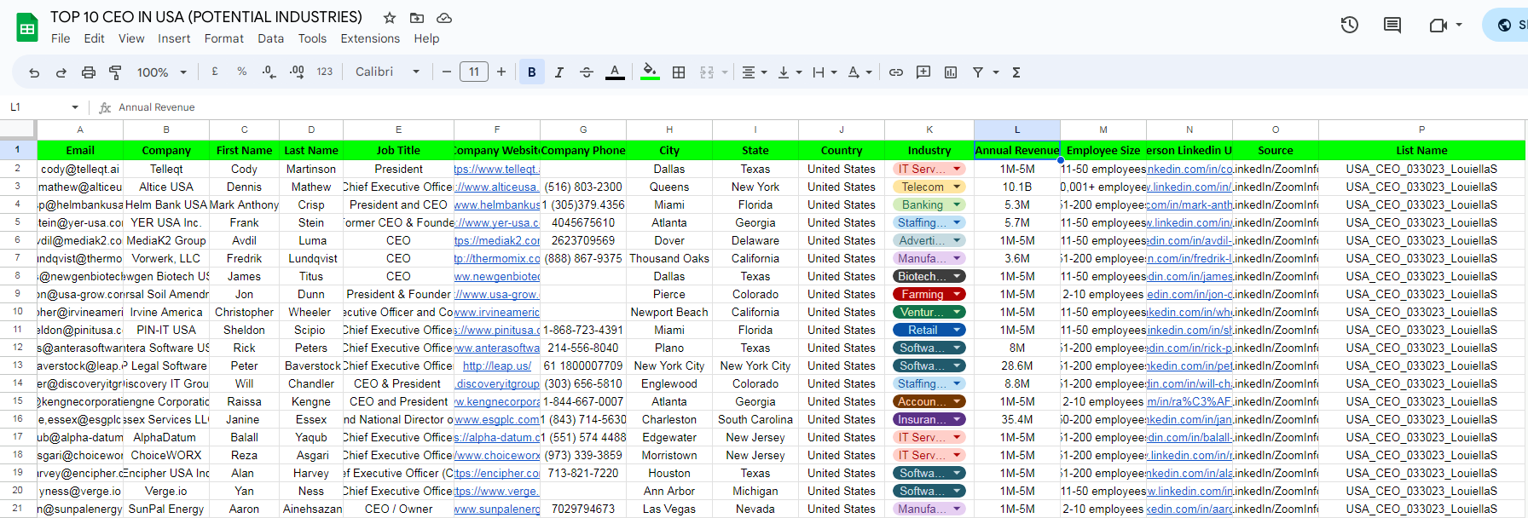
Task: Expand the 100% zoom dropdown
Action: (x=161, y=72)
